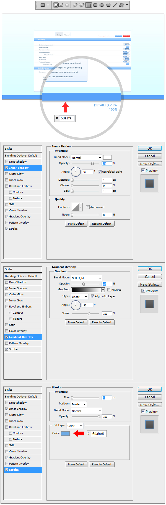The width and height of the screenshot is (166, 505).
Task: Click the blue stroke Color swatch
Action: (65, 434)
